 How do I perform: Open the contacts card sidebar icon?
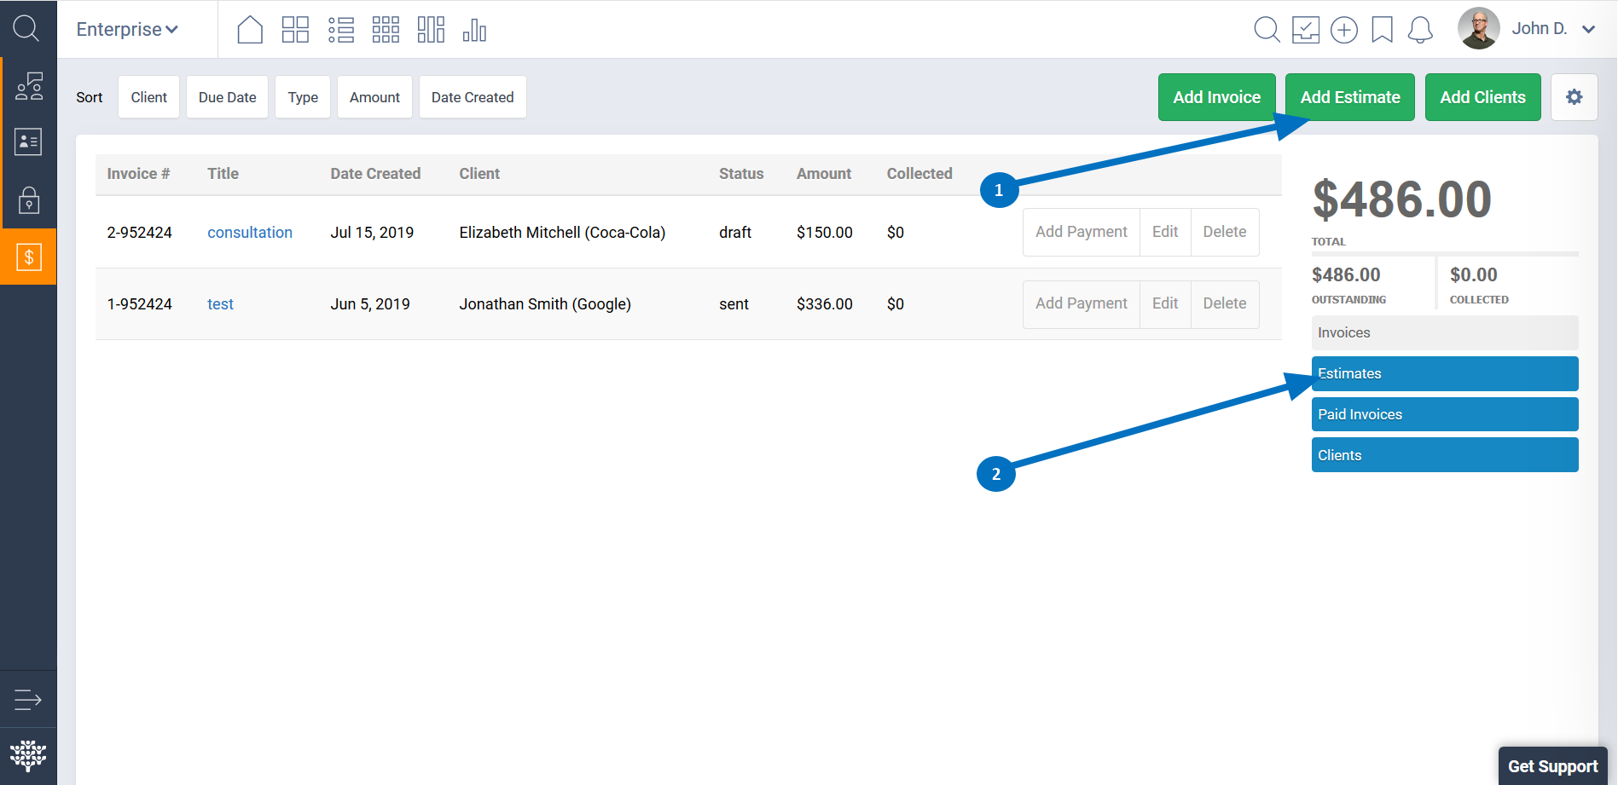28,142
